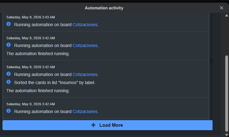
Task: Click info icon in the bottom 3:42 AM entry
Action: pyautogui.click(x=8, y=111)
